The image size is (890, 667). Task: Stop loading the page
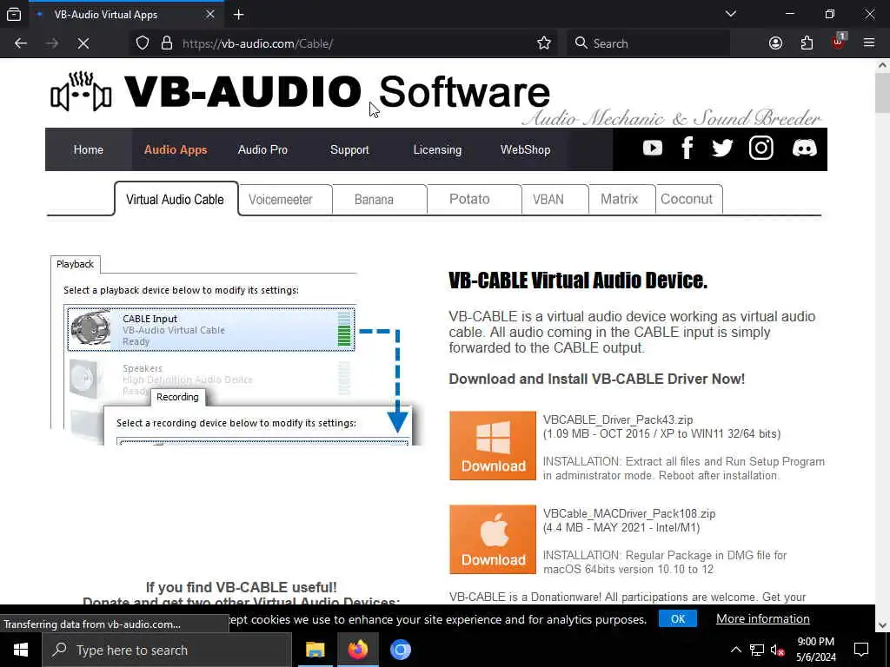point(83,43)
